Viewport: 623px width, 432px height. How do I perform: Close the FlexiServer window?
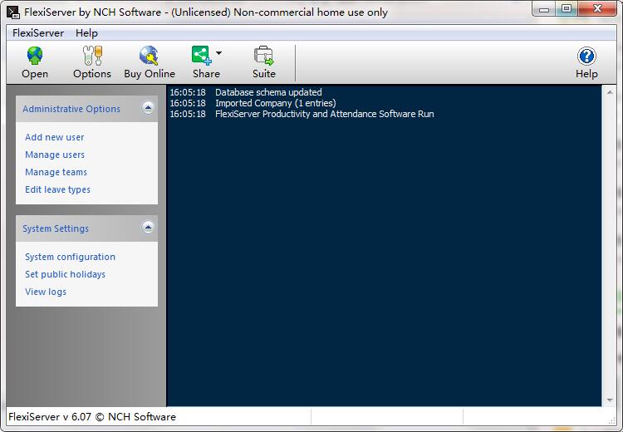click(597, 9)
